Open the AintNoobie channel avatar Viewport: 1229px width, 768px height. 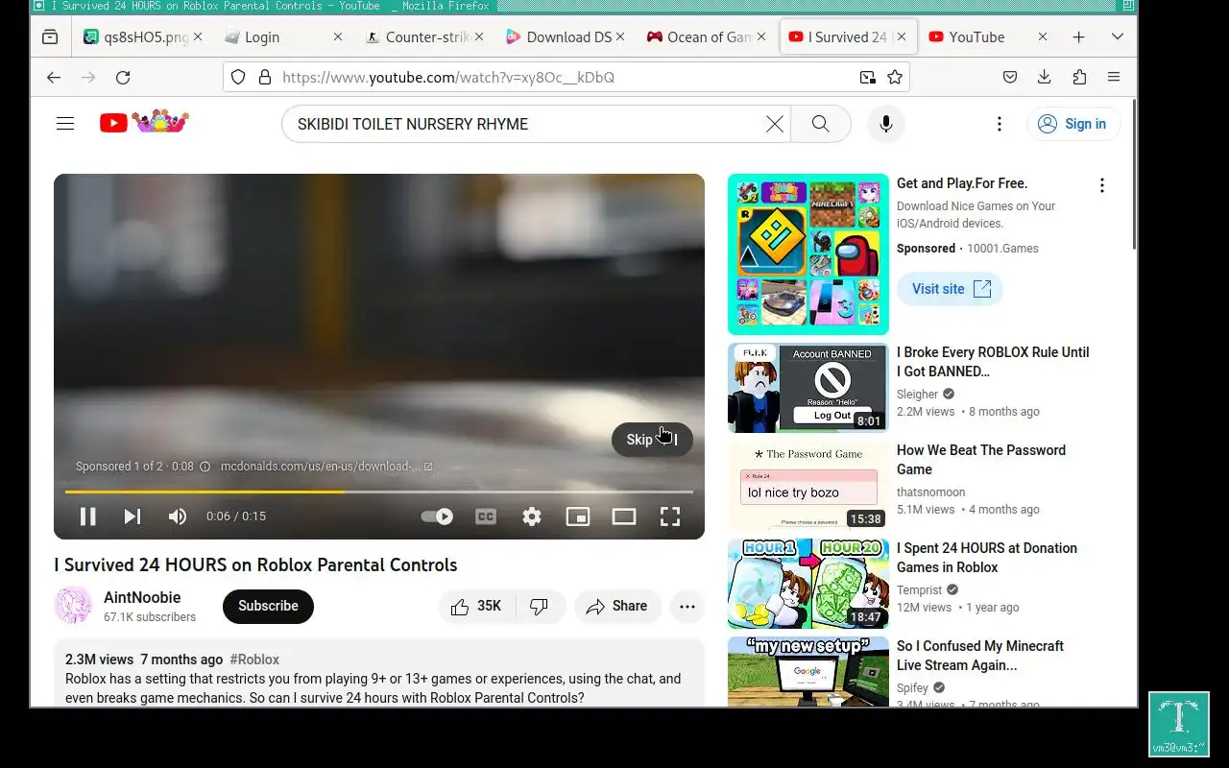[73, 606]
